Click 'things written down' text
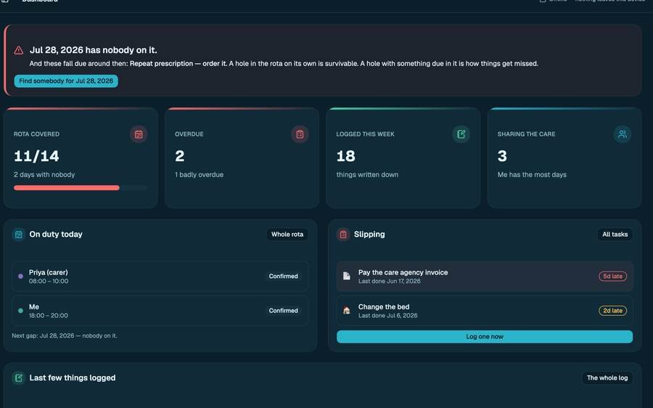 coord(367,175)
